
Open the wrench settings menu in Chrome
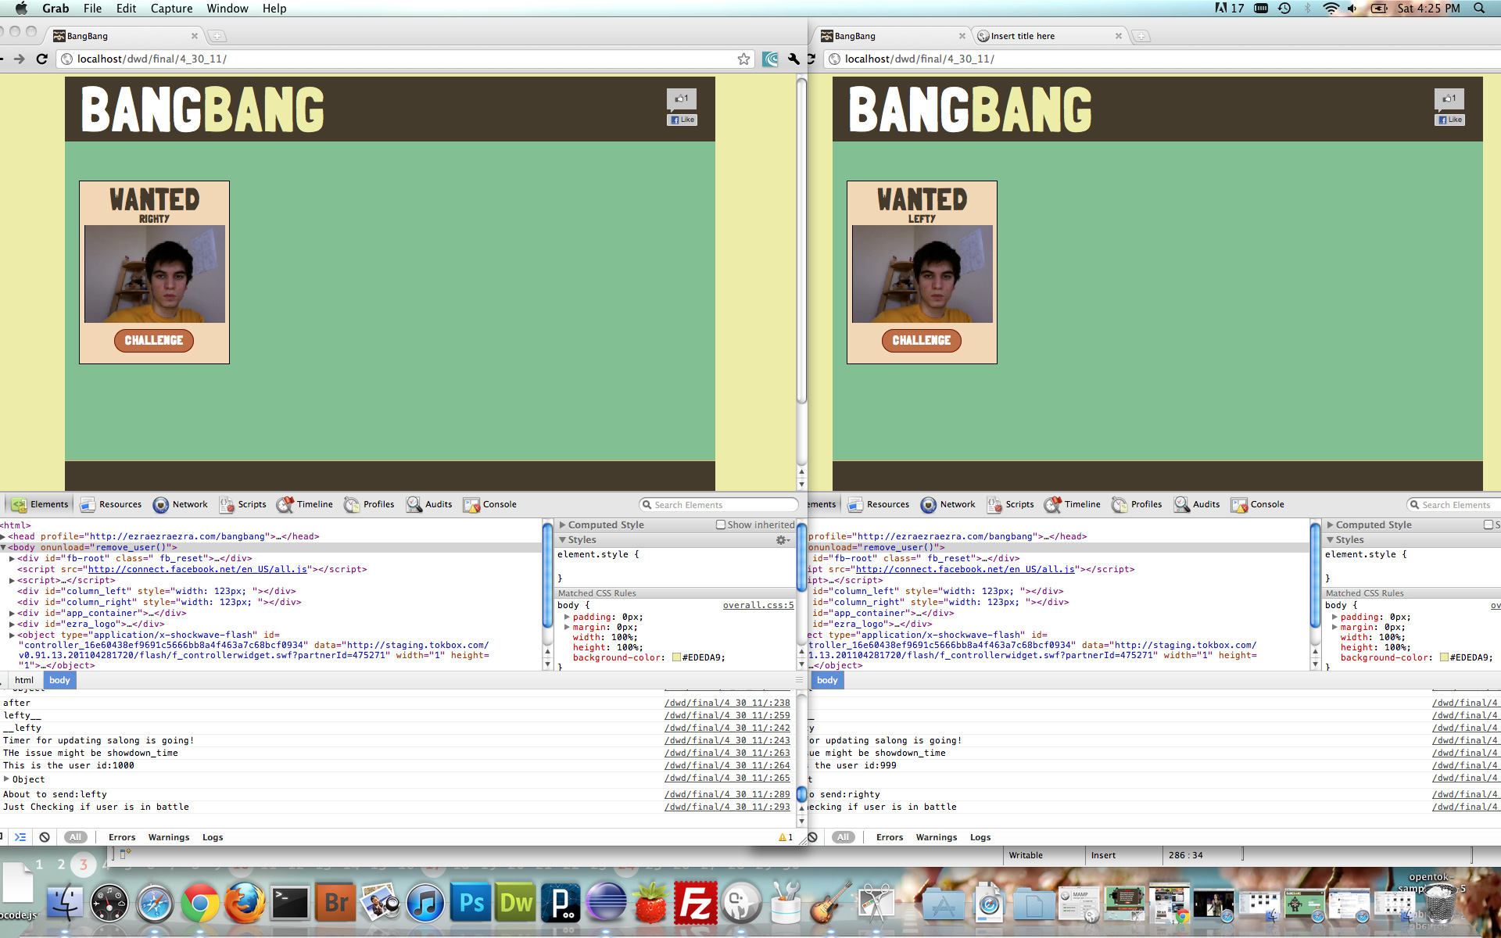(793, 59)
